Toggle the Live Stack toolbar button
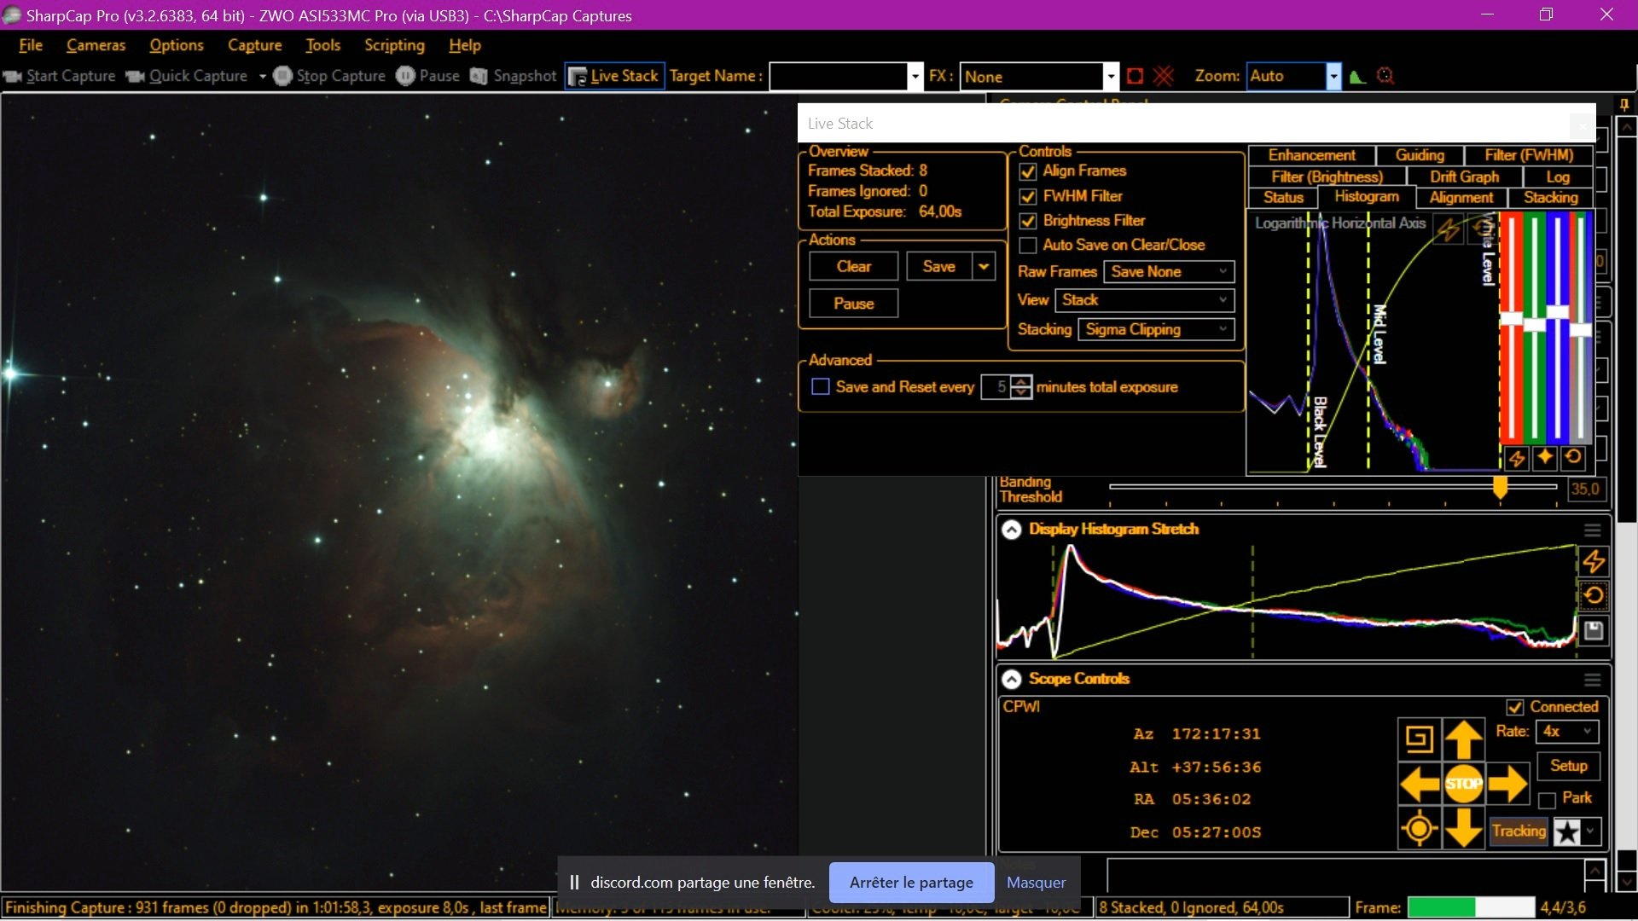The width and height of the screenshot is (1638, 921). 614,76
